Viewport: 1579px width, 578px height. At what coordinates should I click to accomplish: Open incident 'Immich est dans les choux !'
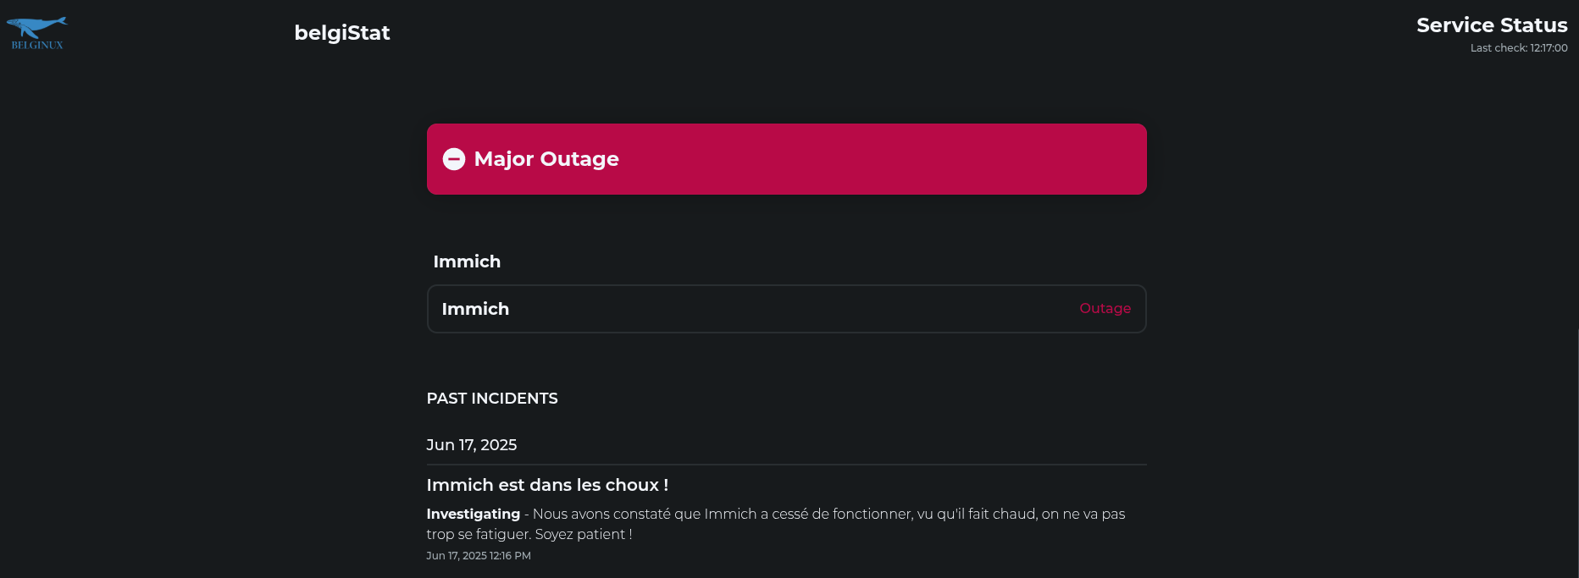pos(547,485)
